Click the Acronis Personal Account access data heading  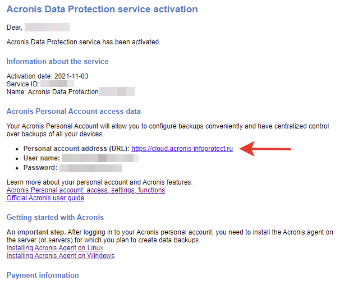[74, 111]
